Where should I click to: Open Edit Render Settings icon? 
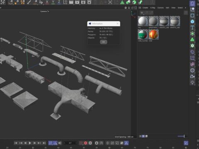coord(83,2)
